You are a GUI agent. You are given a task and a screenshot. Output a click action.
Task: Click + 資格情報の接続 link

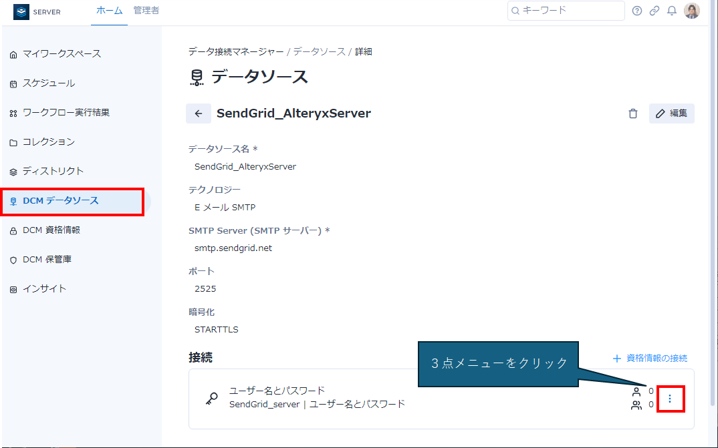coord(650,359)
